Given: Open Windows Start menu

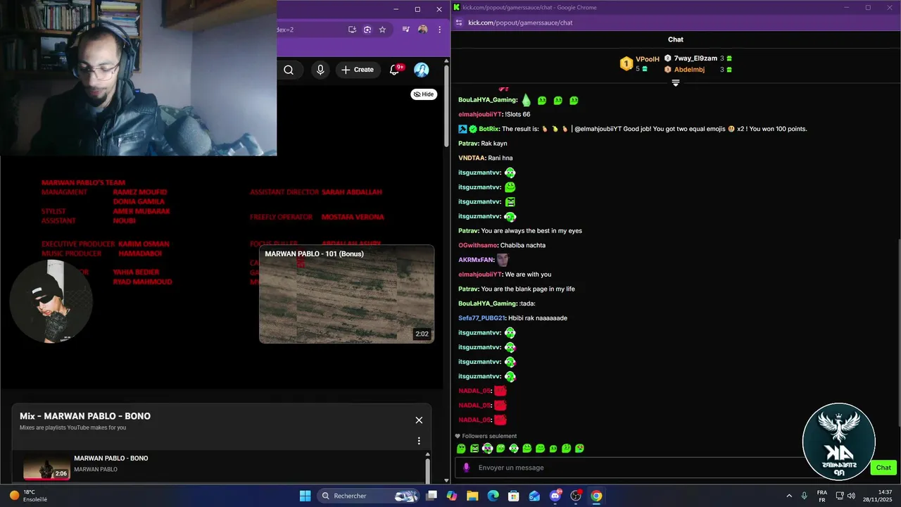Looking at the screenshot, I should [x=305, y=496].
